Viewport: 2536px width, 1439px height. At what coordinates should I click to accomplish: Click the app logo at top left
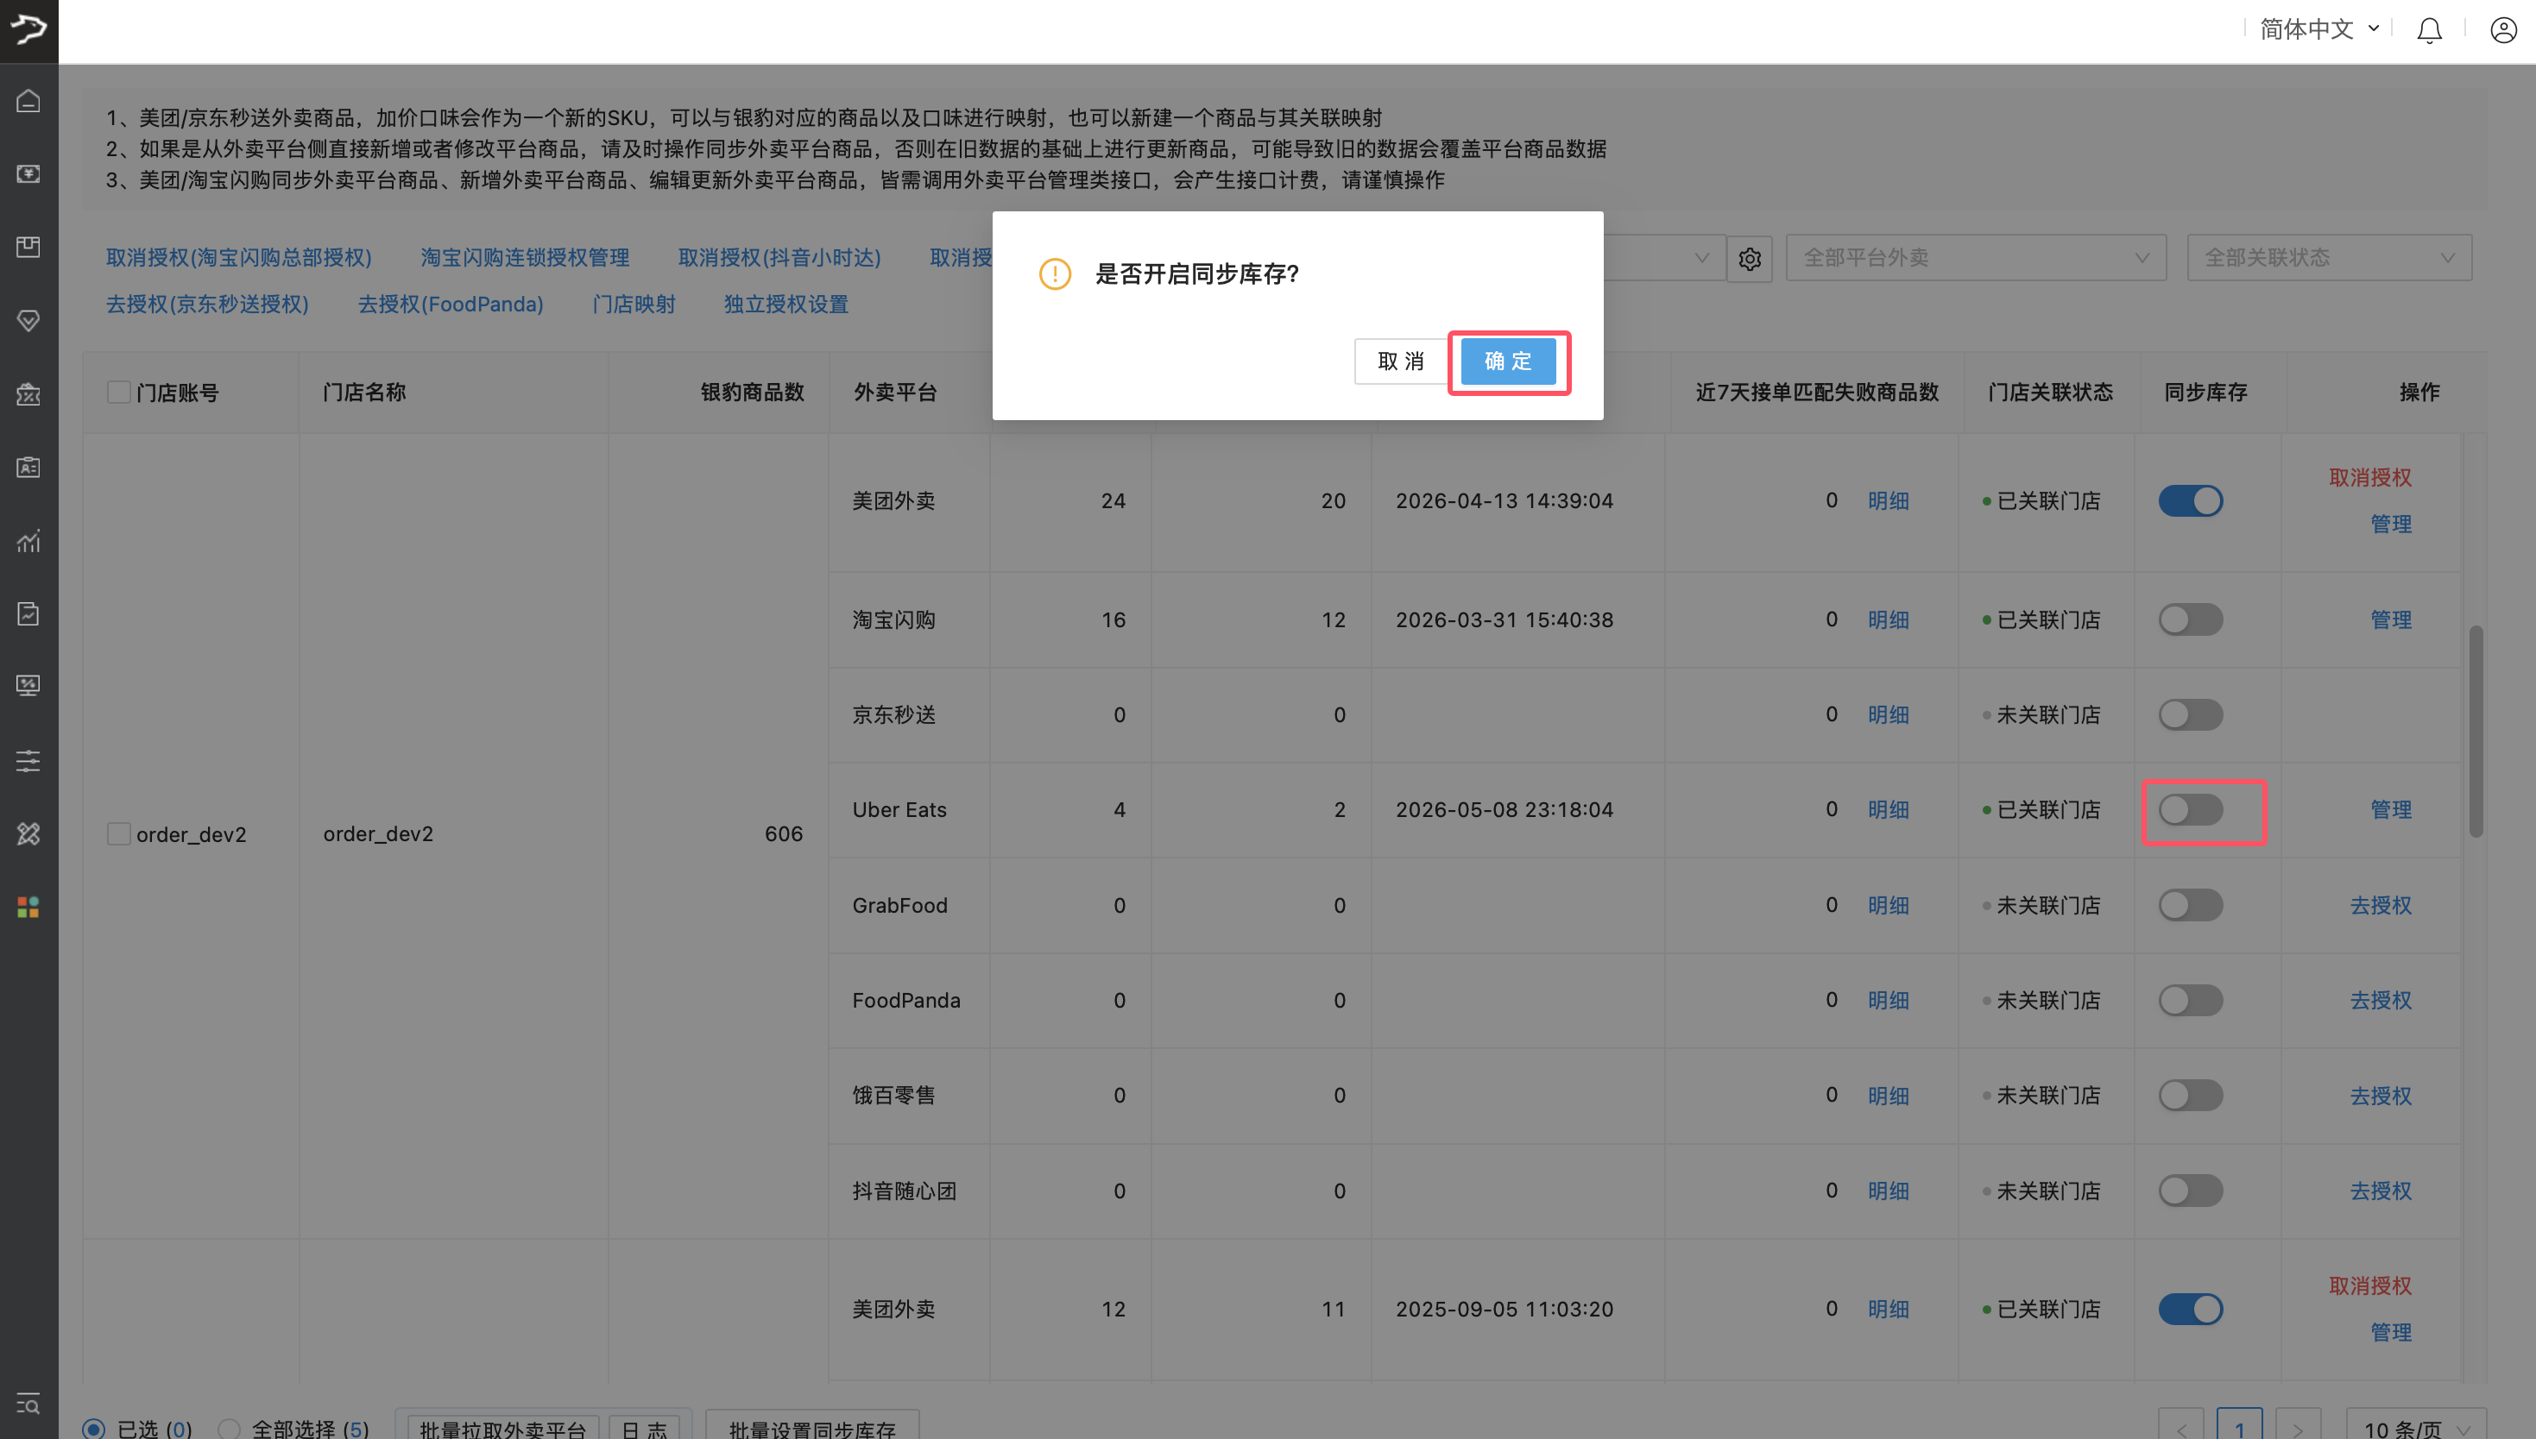click(x=28, y=29)
